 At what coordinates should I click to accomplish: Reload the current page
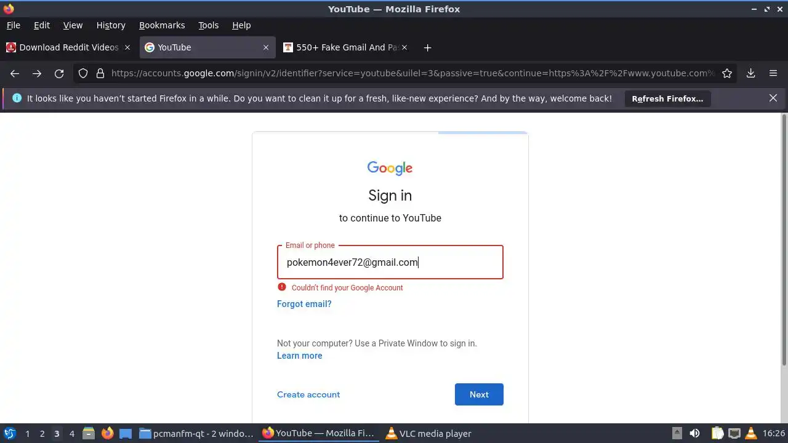point(59,73)
